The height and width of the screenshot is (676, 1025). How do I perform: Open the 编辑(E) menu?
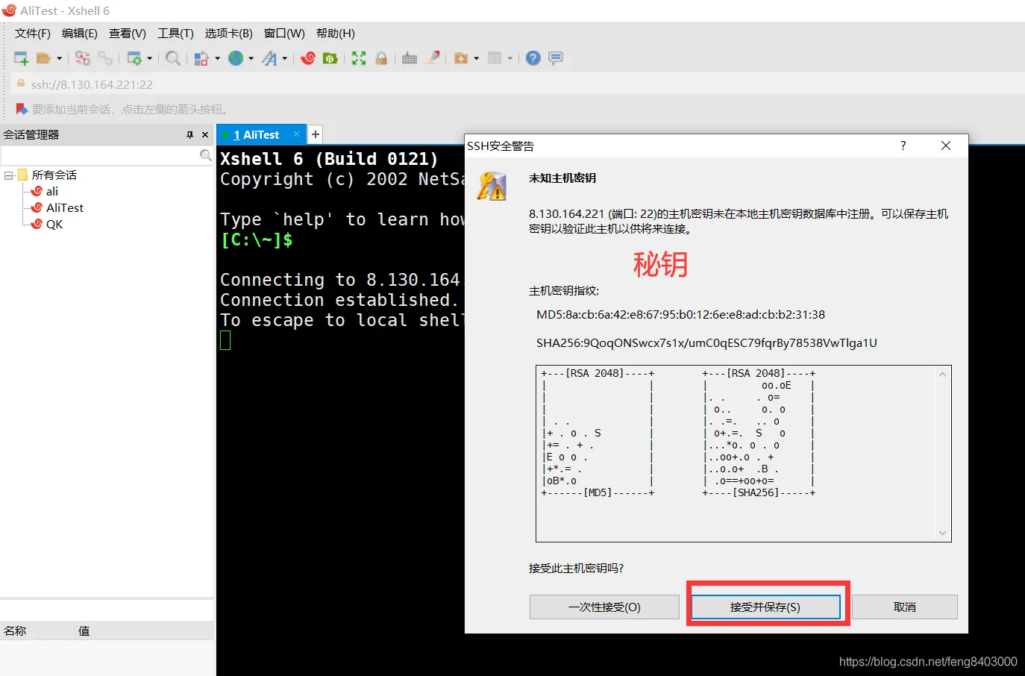(x=80, y=34)
